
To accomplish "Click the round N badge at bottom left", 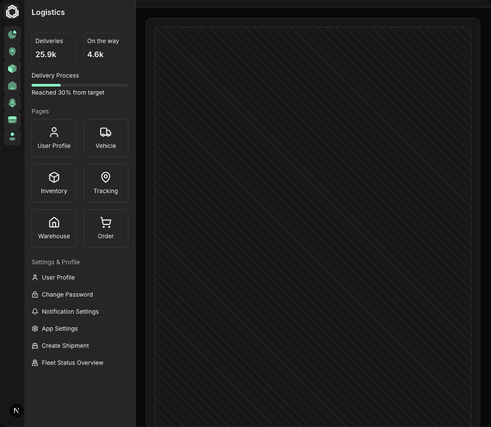I will pyautogui.click(x=17, y=410).
